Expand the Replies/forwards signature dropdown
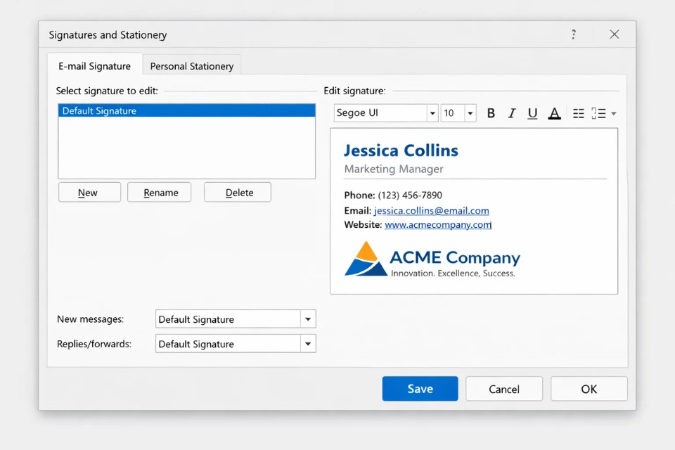Screen dimensions: 675x450 point(307,344)
